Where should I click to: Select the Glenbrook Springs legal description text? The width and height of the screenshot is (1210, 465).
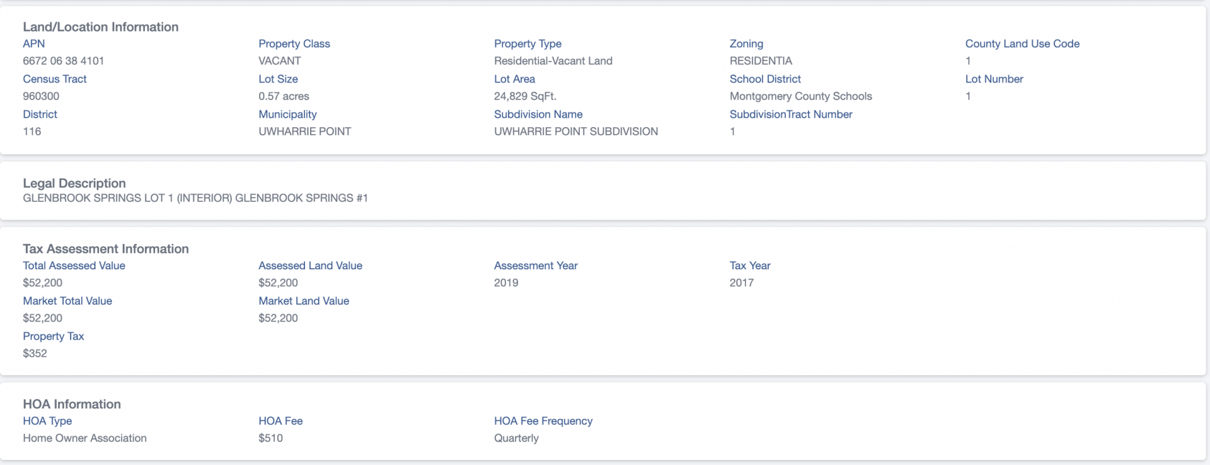click(195, 198)
